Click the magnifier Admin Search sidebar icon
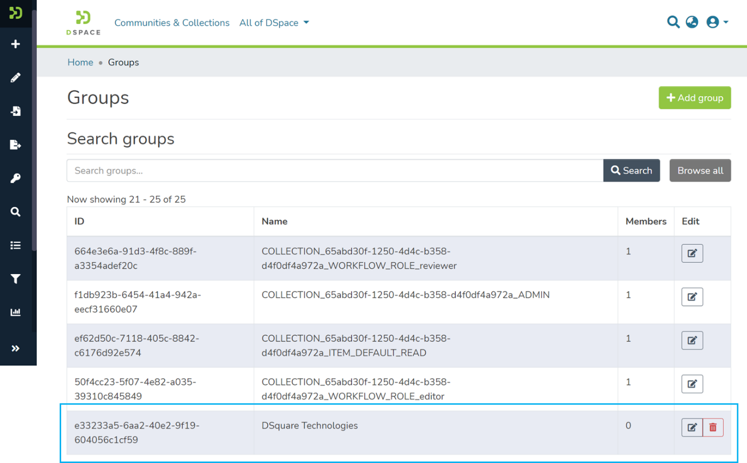 (16, 212)
